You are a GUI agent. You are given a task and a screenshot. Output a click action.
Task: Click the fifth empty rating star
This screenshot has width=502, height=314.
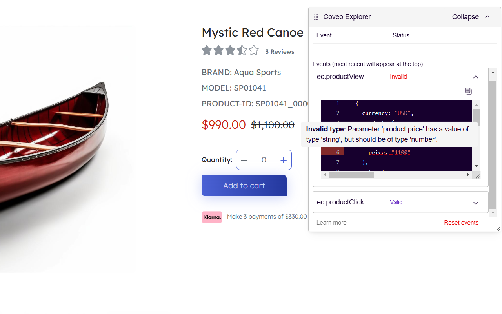point(254,51)
